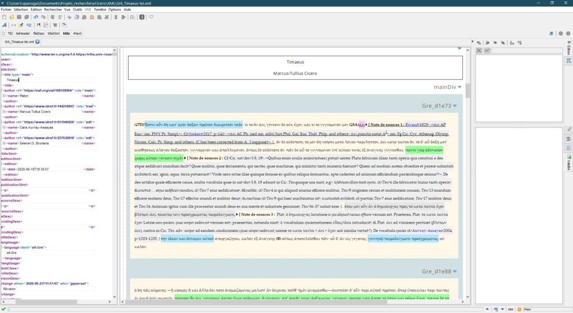Click the Save document toolbar icon
Image resolution: width=573 pixels, height=313 pixels.
(x=19, y=17)
